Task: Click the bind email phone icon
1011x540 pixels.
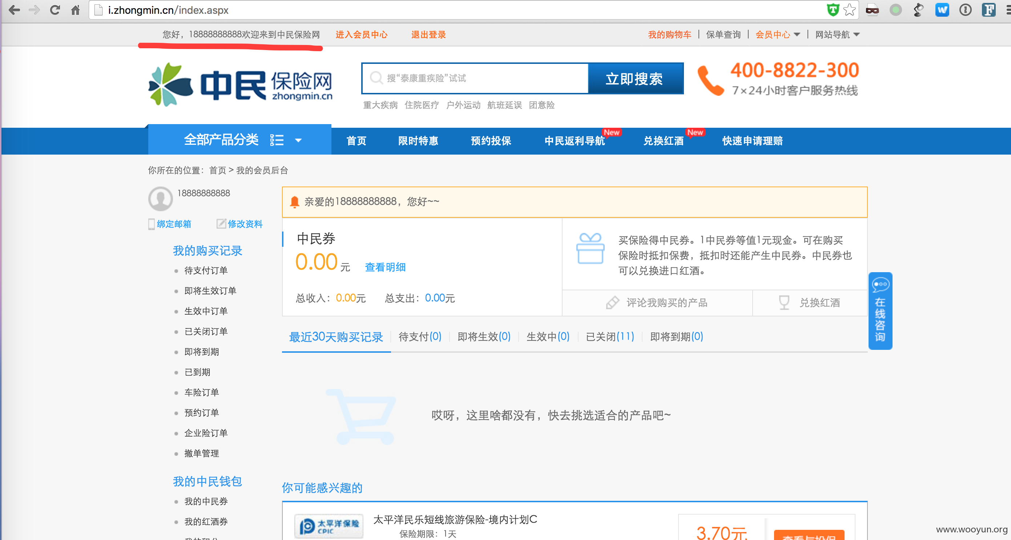Action: coord(151,224)
